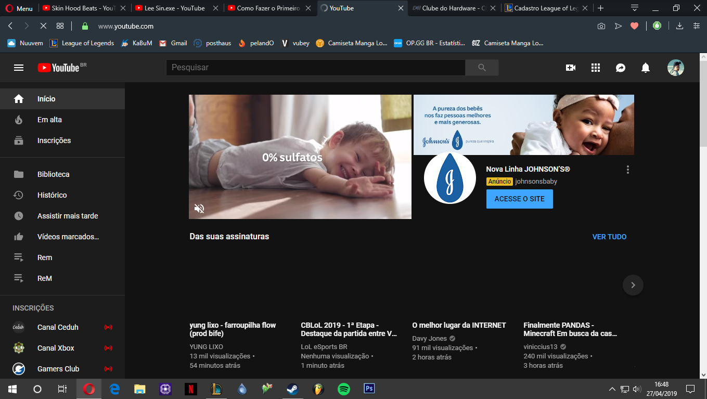This screenshot has width=707, height=399.
Task: Click the search magnifier button
Action: [482, 68]
